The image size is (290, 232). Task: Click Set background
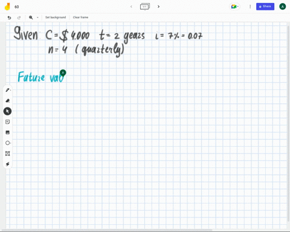(x=56, y=18)
